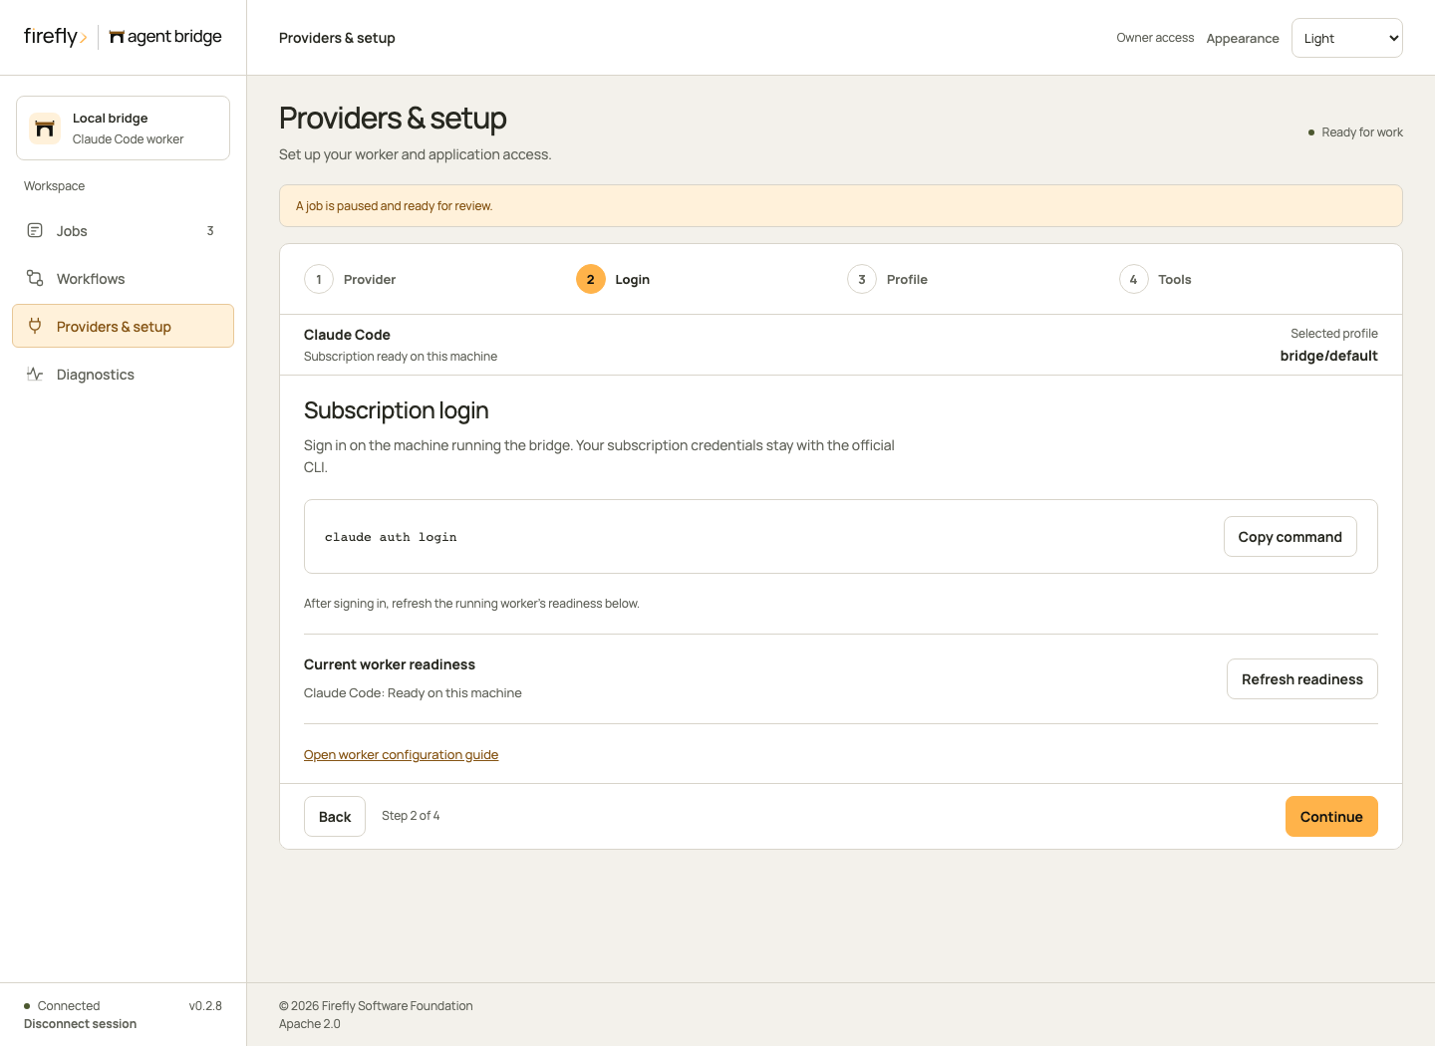Click the version 'v0.2.8' label
The image size is (1435, 1046).
tap(205, 1006)
